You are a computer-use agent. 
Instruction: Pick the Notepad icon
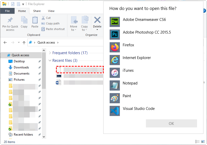pos(114,85)
